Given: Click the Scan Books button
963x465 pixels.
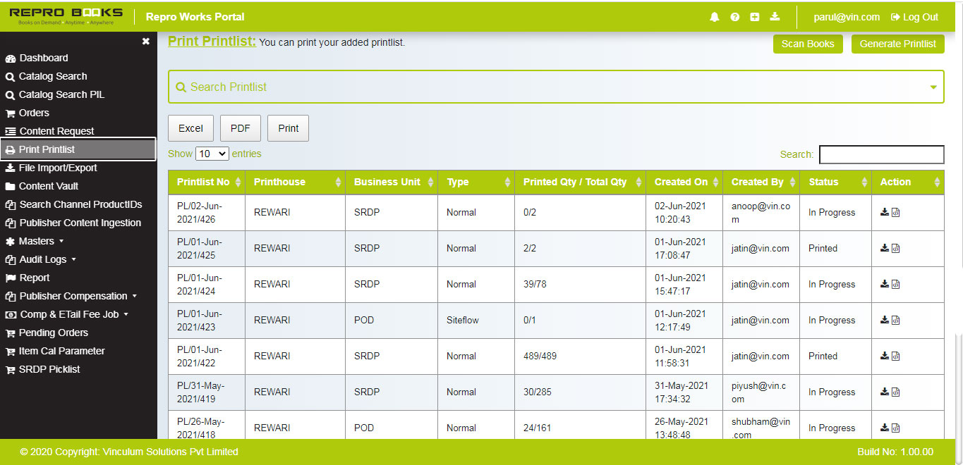Looking at the screenshot, I should pyautogui.click(x=807, y=44).
